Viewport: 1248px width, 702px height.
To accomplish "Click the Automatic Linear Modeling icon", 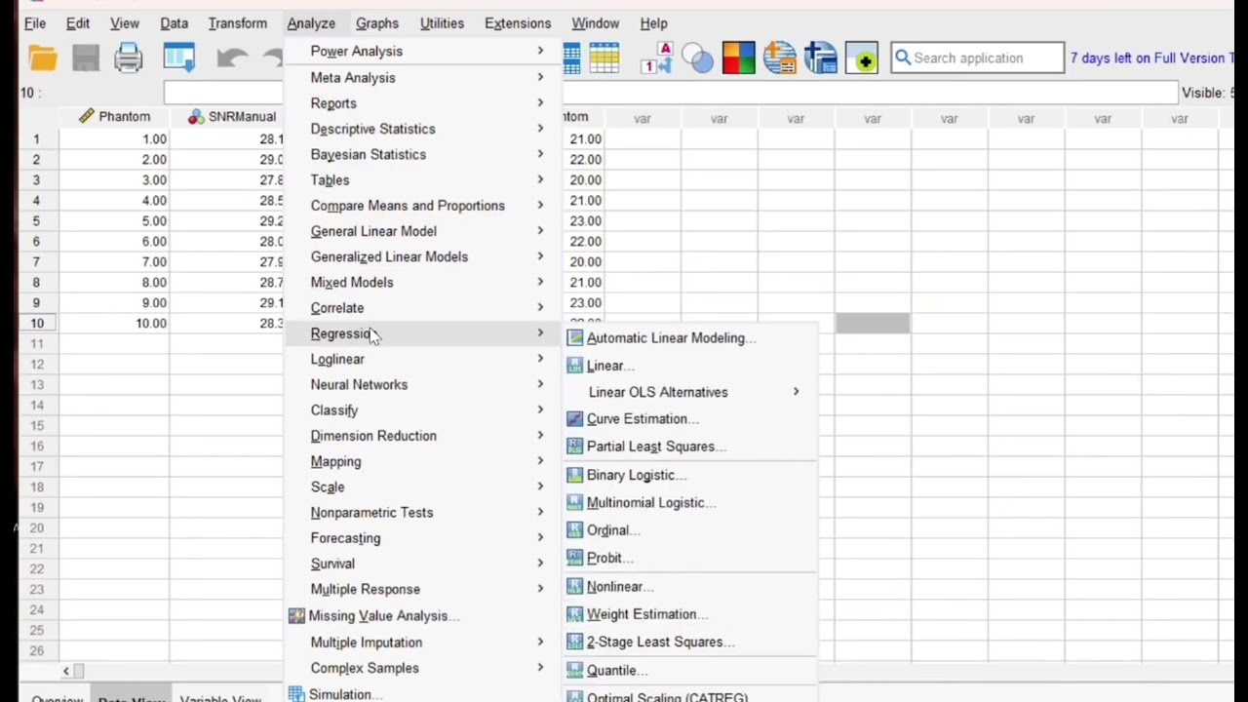I will click(x=575, y=338).
